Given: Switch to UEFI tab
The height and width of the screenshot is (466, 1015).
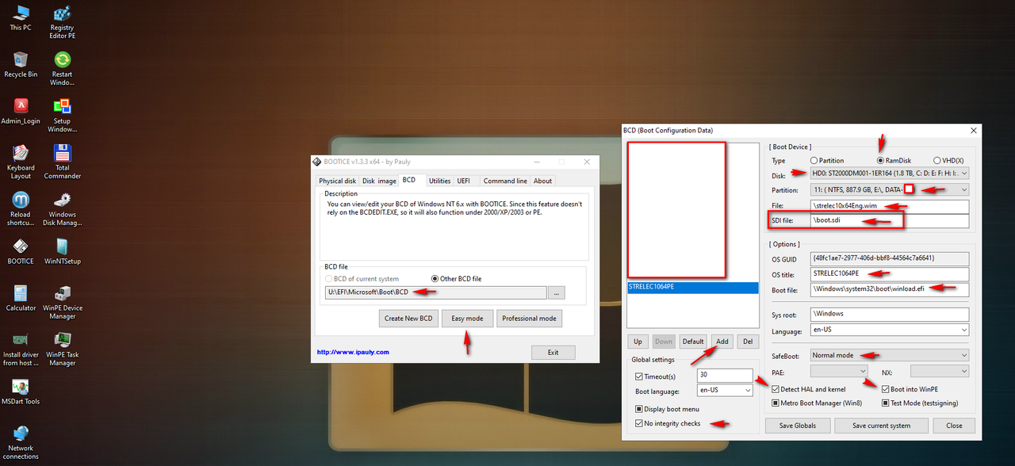Looking at the screenshot, I should pyautogui.click(x=464, y=181).
